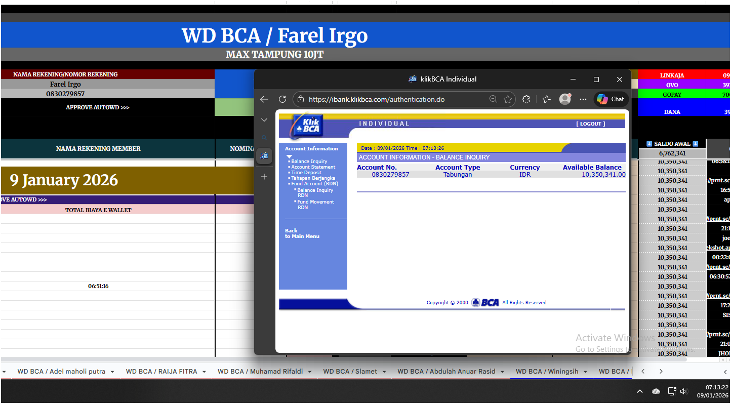731x404 pixels.
Task: Open the volume speaker tray icon
Action: pyautogui.click(x=684, y=391)
